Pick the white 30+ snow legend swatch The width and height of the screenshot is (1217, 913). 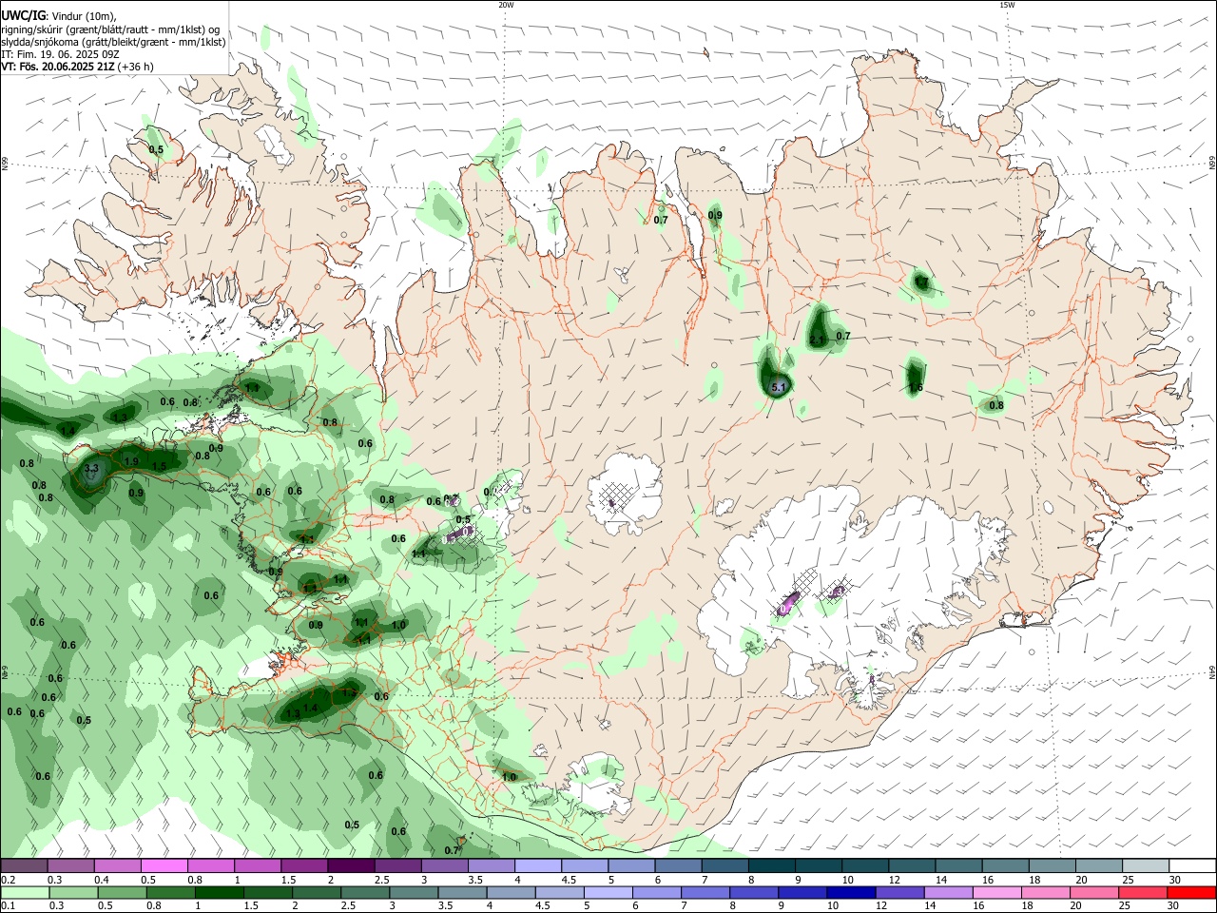1192,865
